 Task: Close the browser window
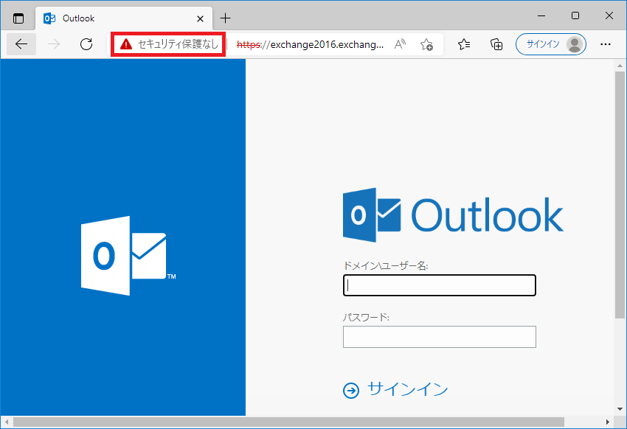609,16
